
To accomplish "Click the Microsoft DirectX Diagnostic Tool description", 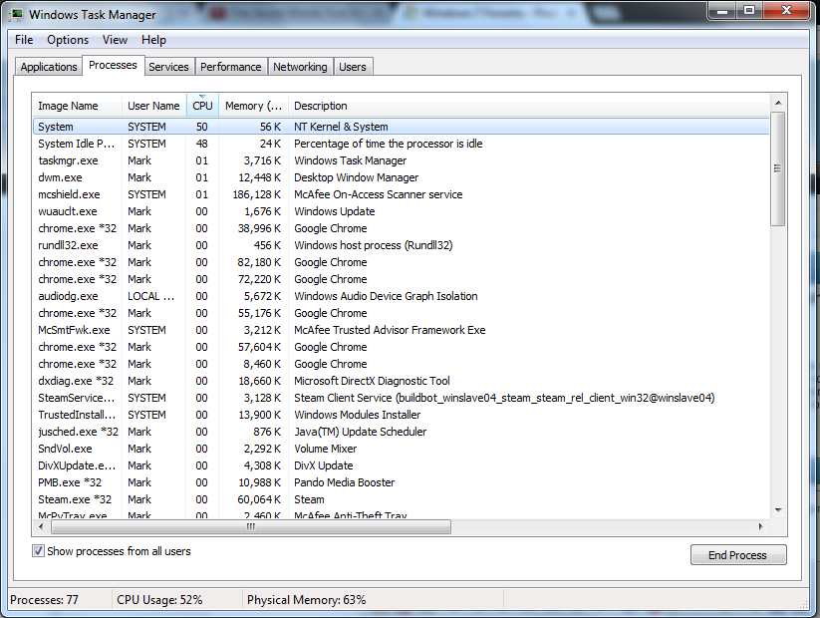I will (372, 381).
